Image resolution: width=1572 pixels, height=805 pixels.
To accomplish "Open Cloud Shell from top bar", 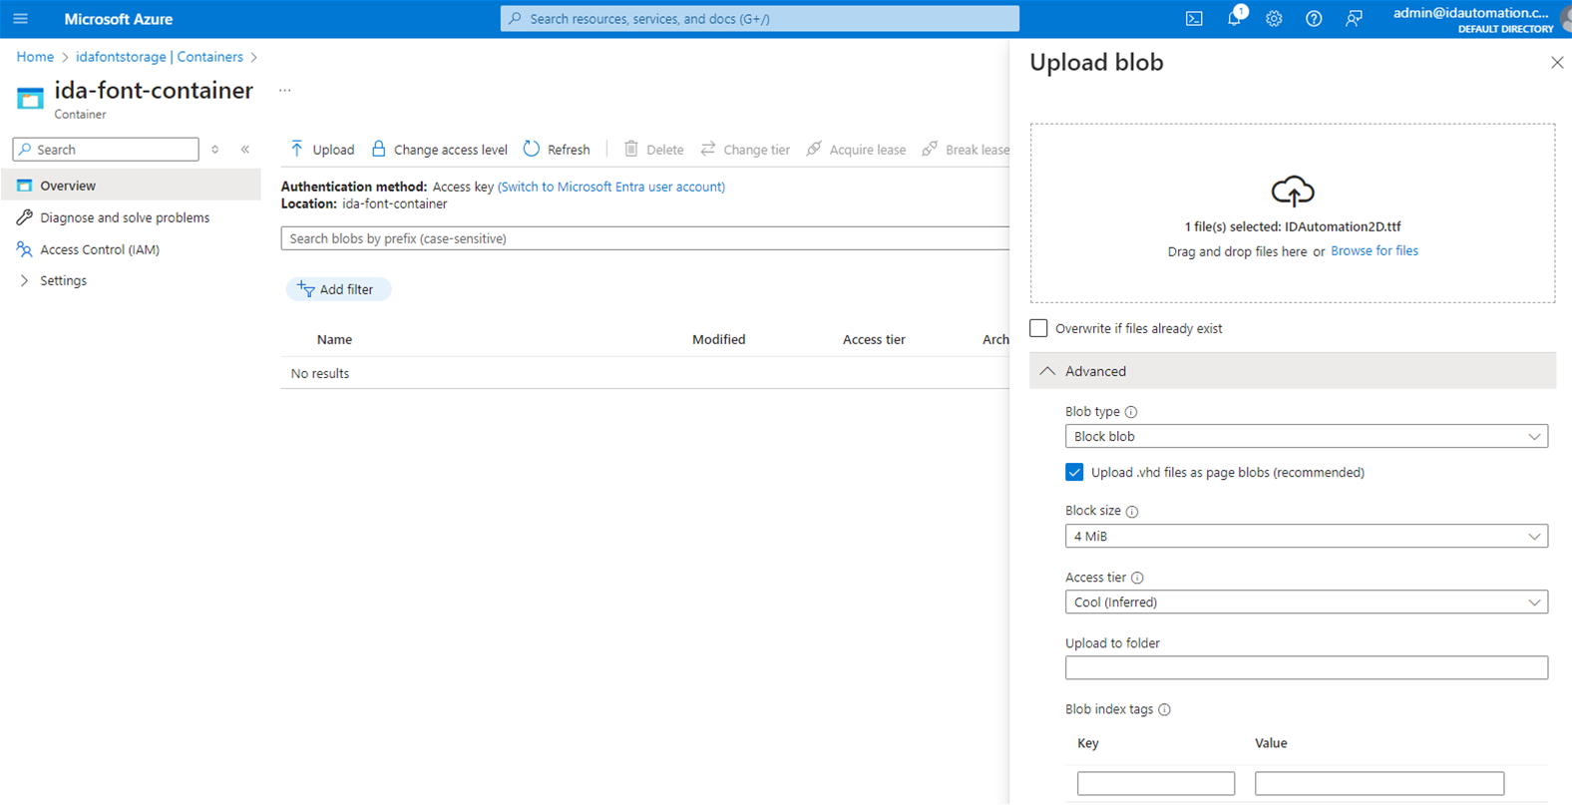I will pyautogui.click(x=1194, y=19).
